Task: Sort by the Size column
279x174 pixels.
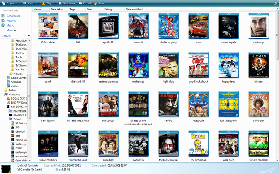Action: pos(94,10)
